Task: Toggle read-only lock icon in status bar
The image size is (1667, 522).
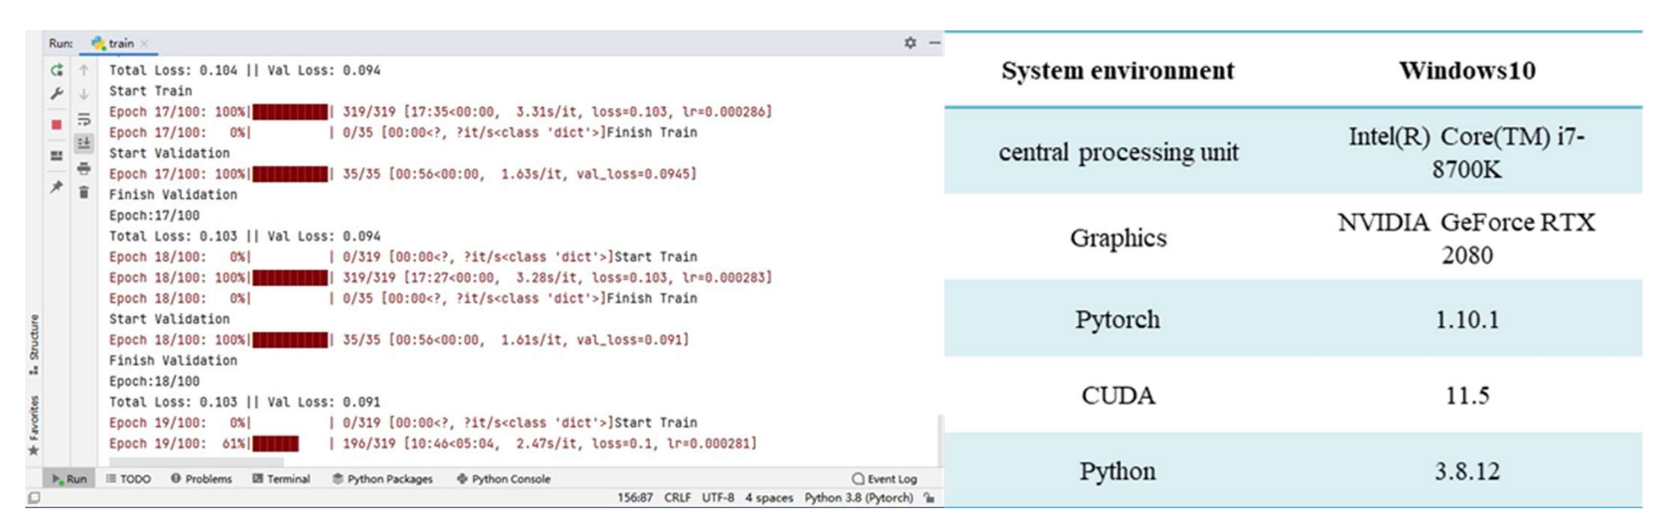Action: click(929, 497)
